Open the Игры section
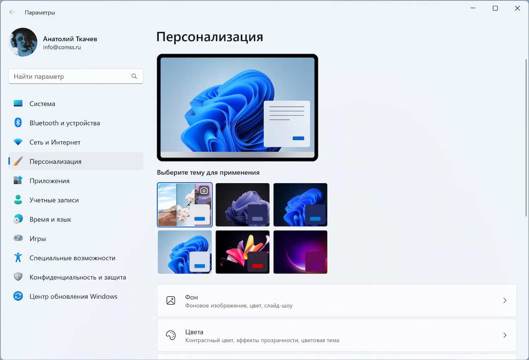 pos(76,239)
